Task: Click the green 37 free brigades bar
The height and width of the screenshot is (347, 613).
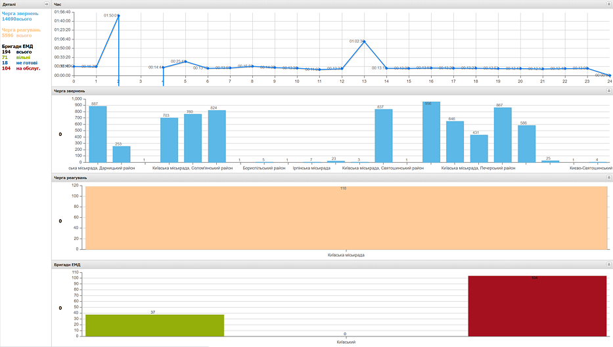Action: pos(155,325)
